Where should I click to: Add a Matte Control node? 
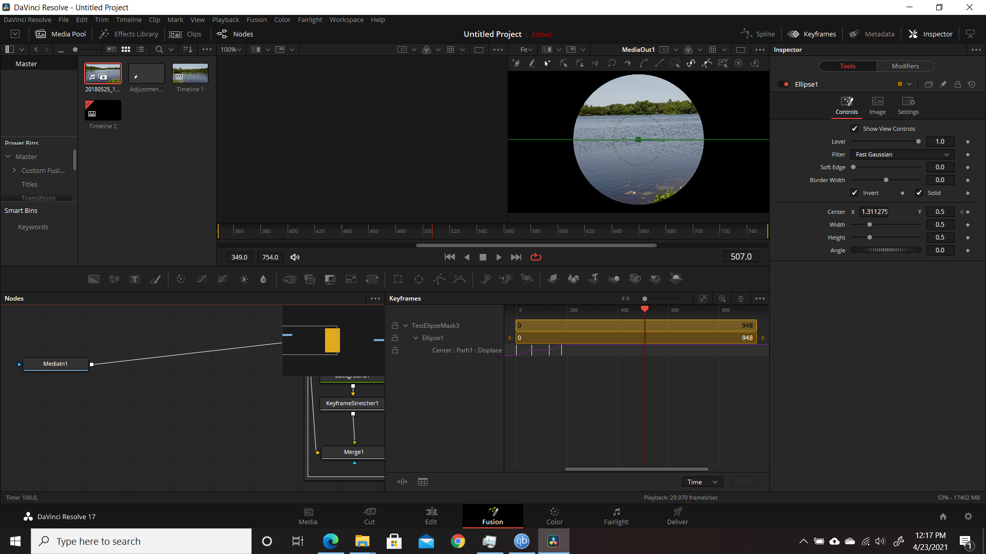click(330, 279)
